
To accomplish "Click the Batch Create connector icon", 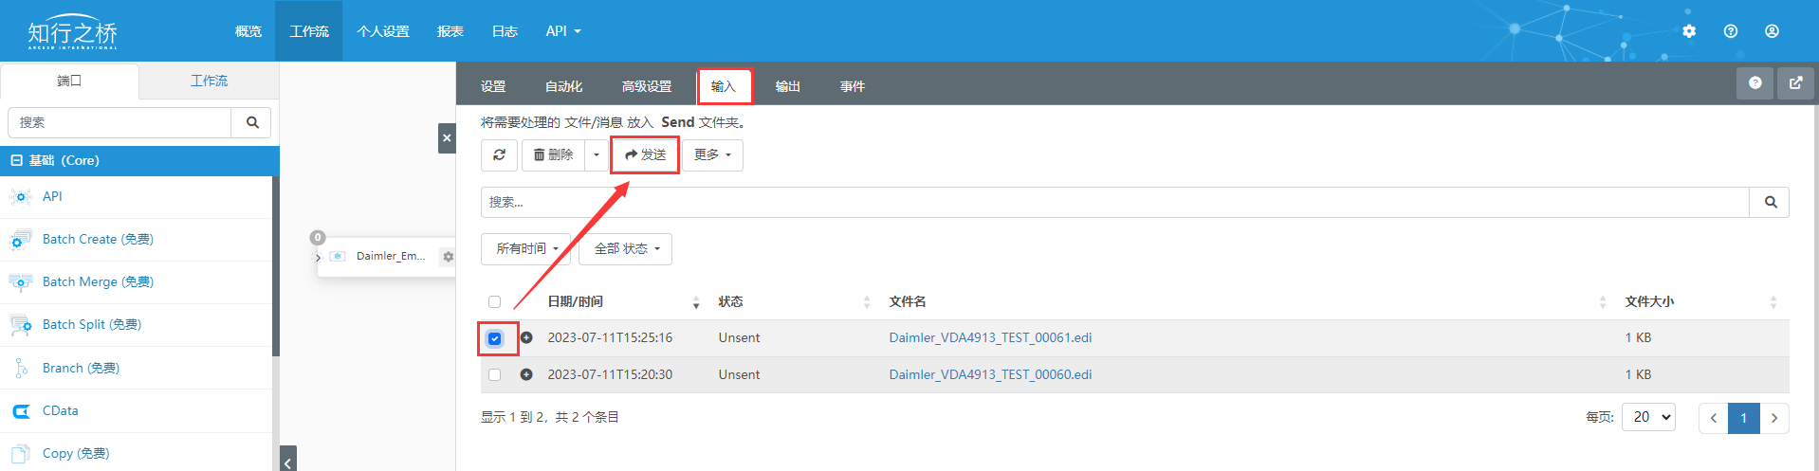I will pos(20,240).
